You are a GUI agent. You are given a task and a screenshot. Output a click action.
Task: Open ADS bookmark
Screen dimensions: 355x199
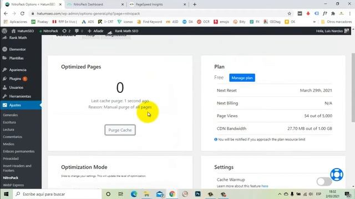point(88,22)
